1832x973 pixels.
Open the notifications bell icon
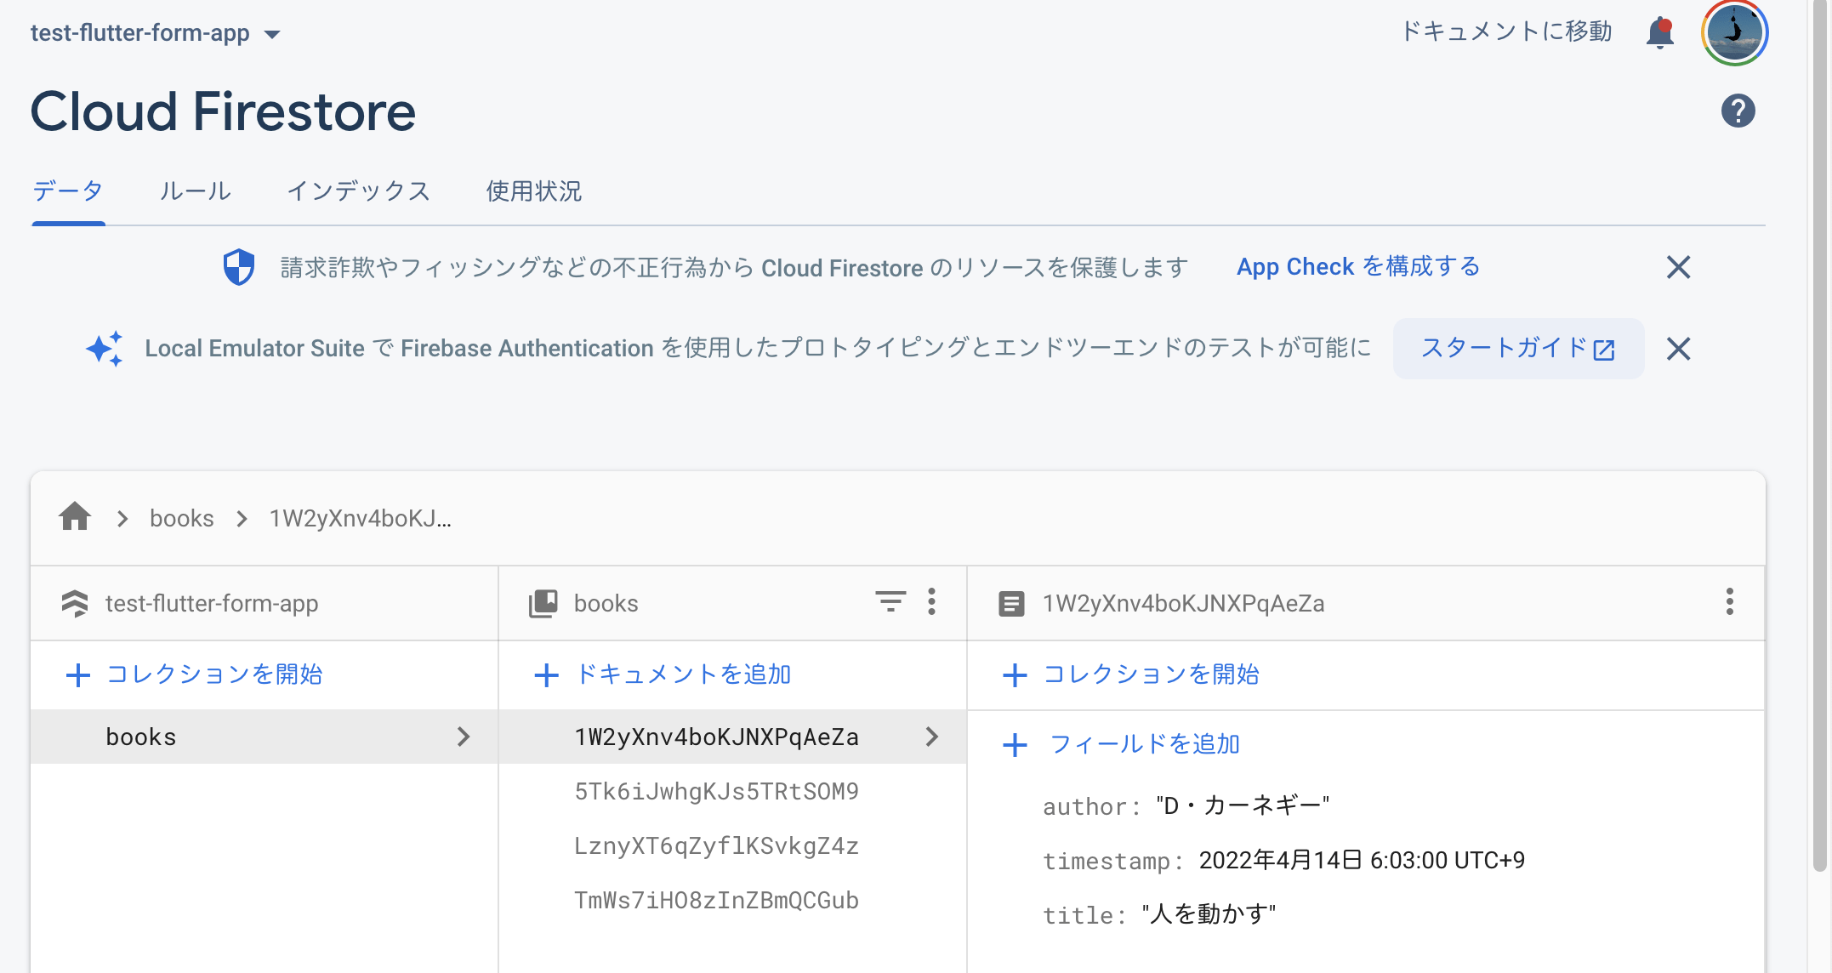(1659, 33)
